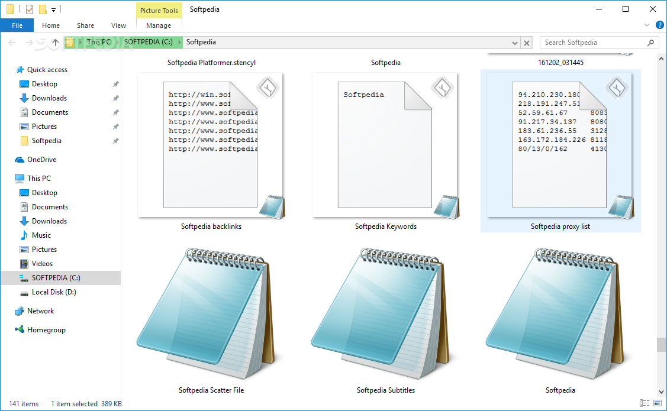This screenshot has width=667, height=411.
Task: Open the Local Disk (D:) drive icon
Action: (x=24, y=292)
